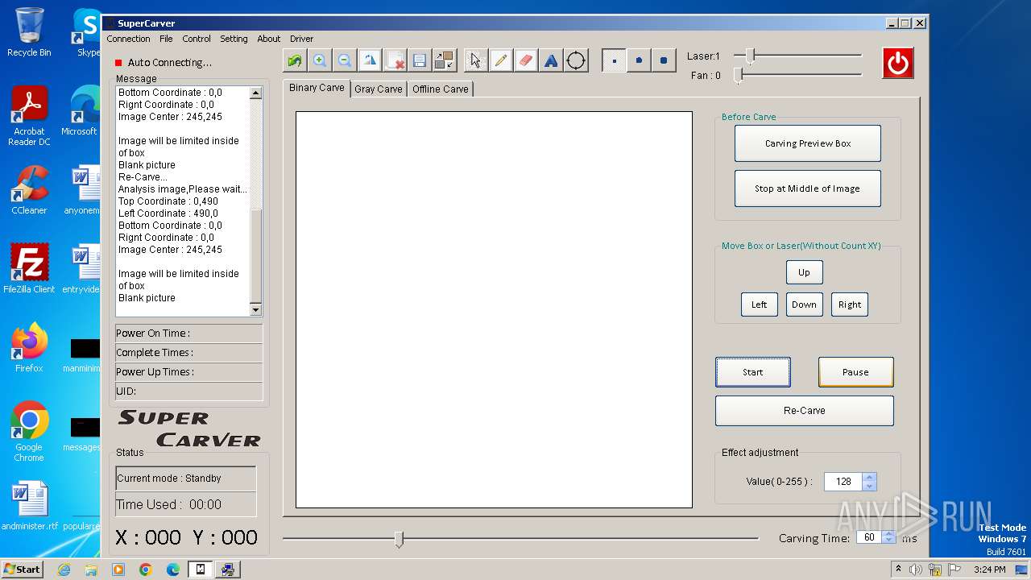This screenshot has width=1031, height=580.
Task: Click the green open/import image icon
Action: [x=295, y=60]
